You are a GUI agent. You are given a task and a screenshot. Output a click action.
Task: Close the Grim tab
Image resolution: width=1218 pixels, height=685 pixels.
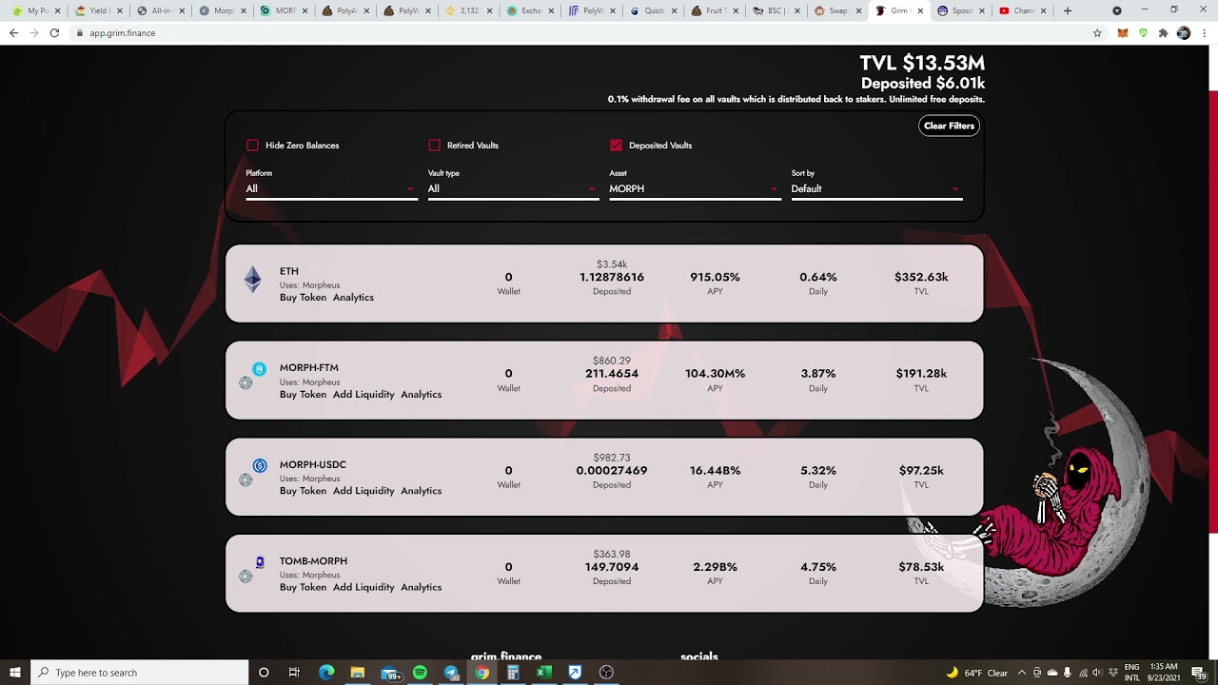pyautogui.click(x=920, y=10)
